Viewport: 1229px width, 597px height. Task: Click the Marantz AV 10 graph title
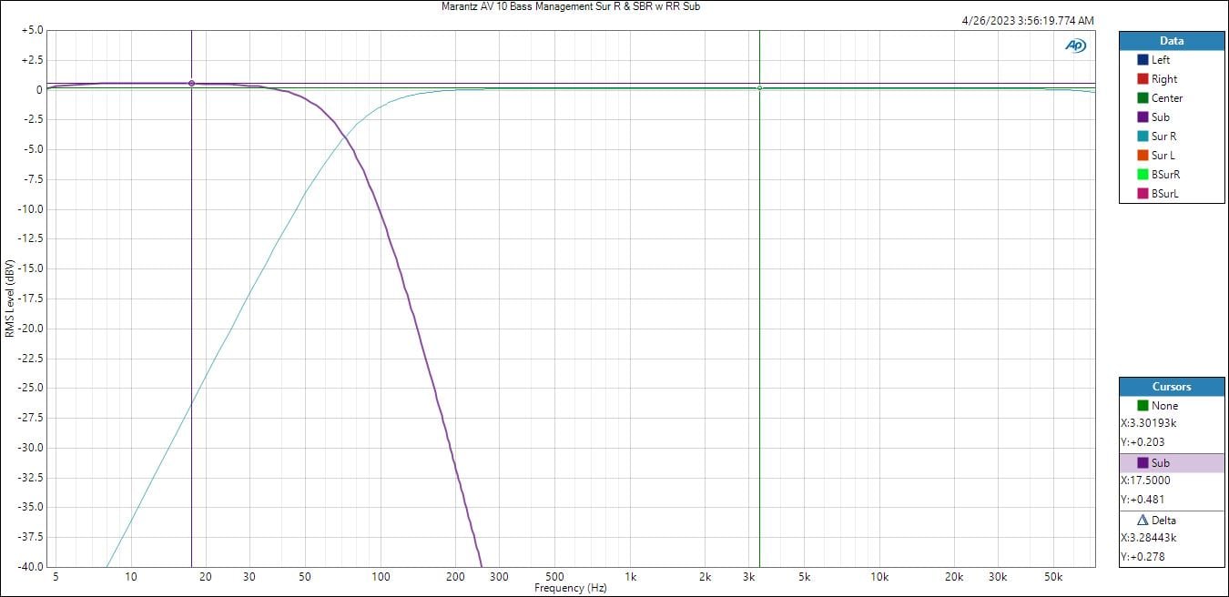(x=570, y=6)
